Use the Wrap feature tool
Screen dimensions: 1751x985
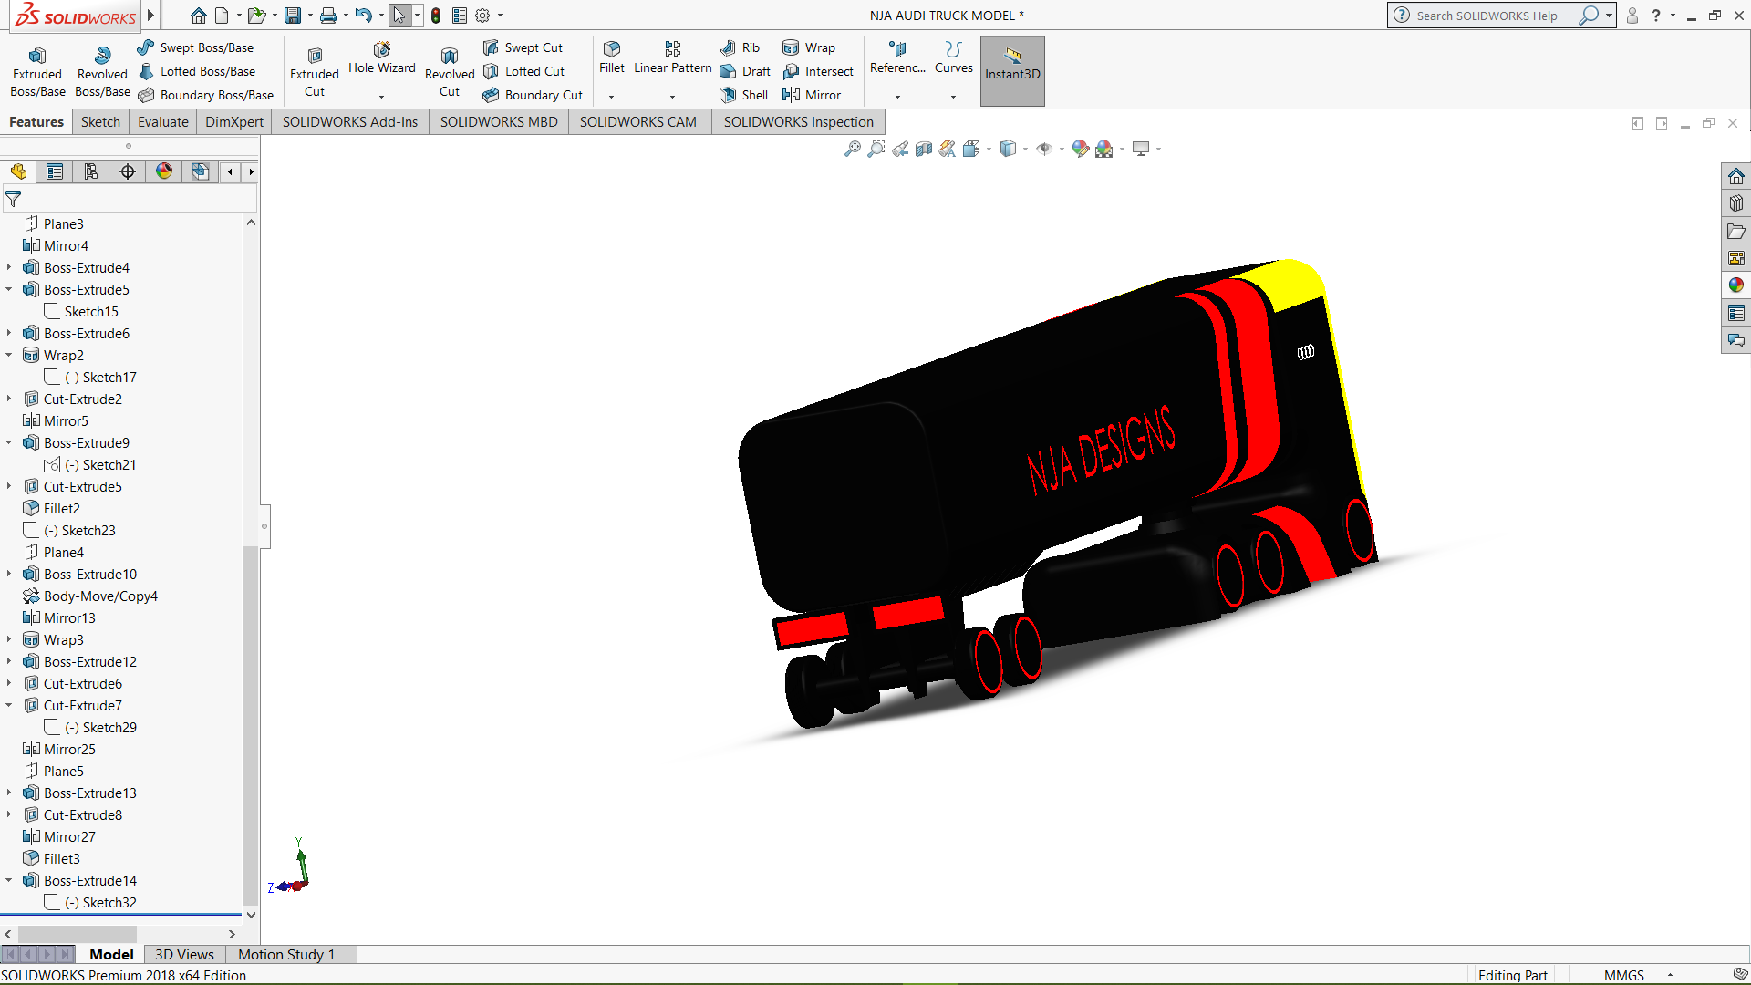tap(809, 47)
